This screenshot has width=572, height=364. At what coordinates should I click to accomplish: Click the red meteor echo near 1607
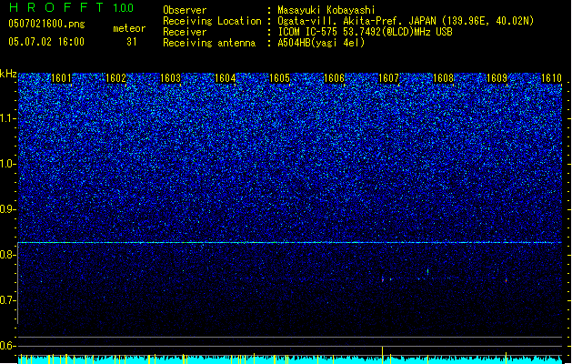(382, 279)
